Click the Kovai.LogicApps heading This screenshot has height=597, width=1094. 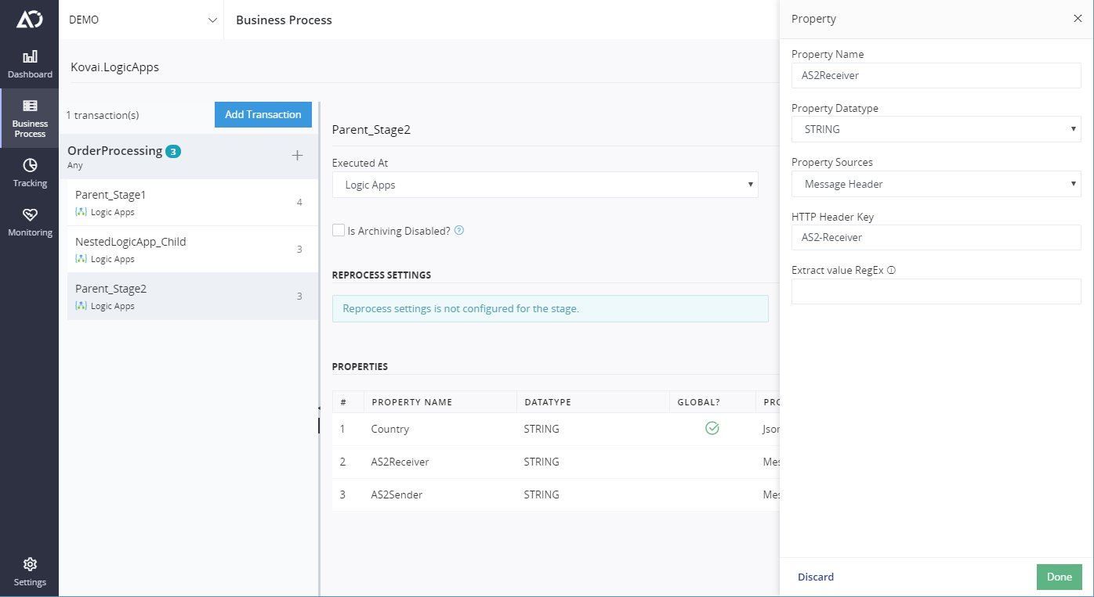point(114,67)
